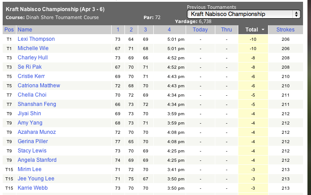Screen dimensions: 311x195
Task: Open Michelle Wie's player link
Action: coord(33,48)
